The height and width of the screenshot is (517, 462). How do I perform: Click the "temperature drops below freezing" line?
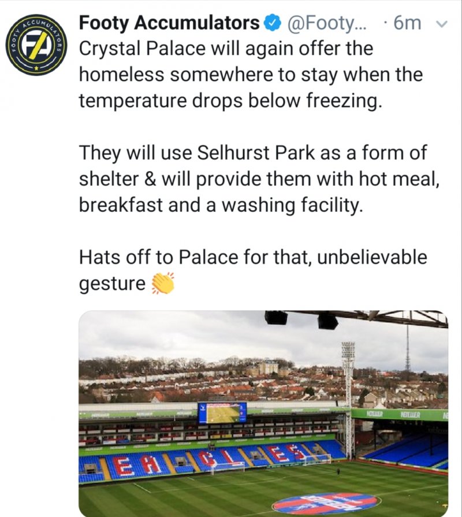click(x=230, y=101)
